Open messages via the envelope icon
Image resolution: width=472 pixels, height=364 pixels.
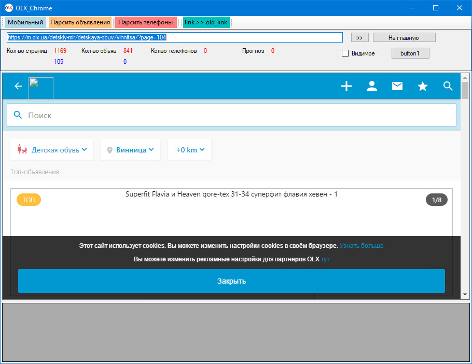[x=397, y=86]
